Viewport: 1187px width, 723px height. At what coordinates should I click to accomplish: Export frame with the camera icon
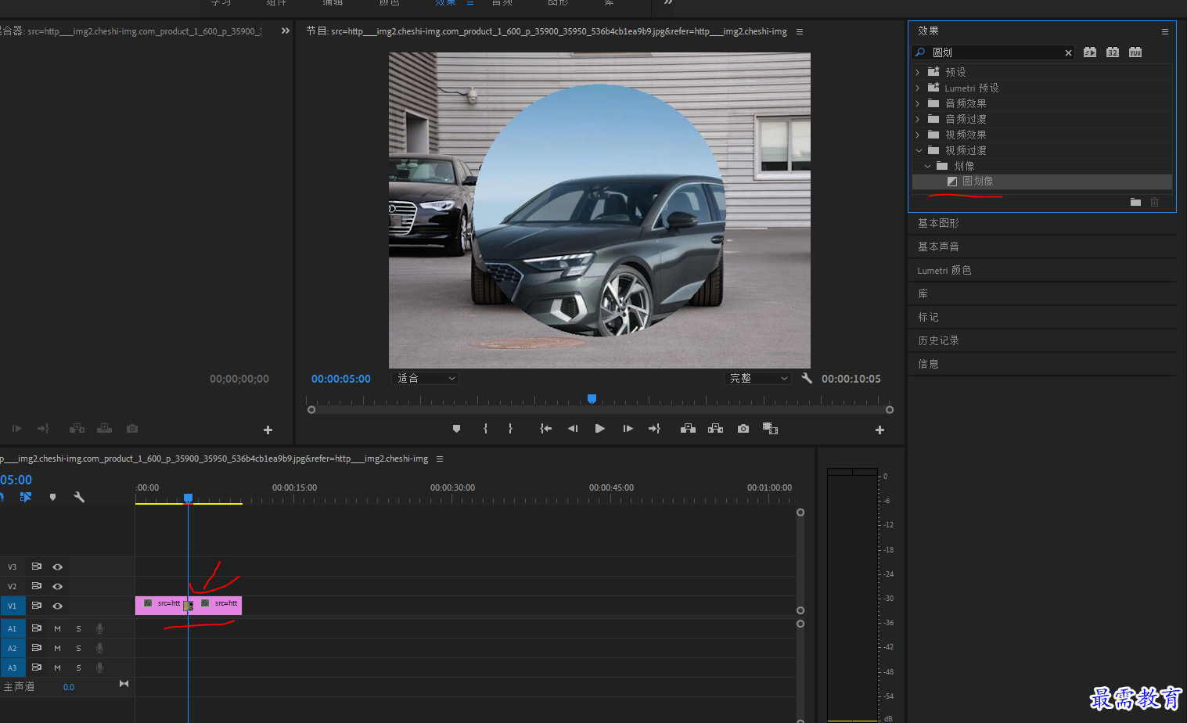tap(743, 429)
